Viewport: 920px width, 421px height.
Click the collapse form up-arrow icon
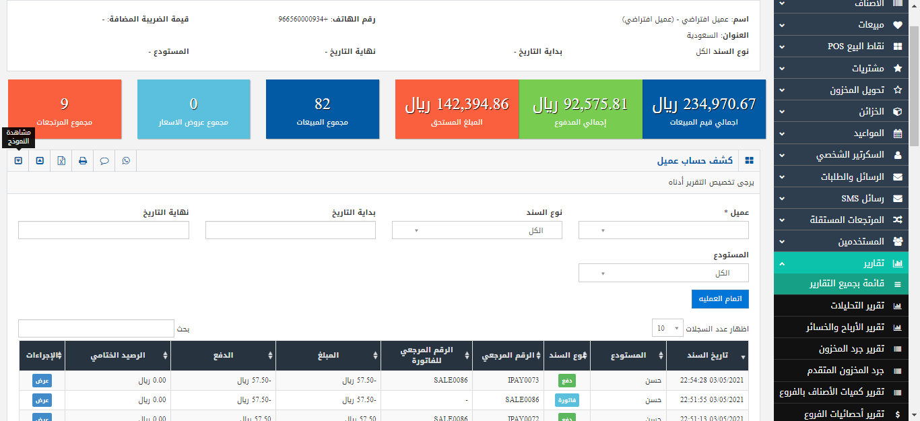point(40,161)
